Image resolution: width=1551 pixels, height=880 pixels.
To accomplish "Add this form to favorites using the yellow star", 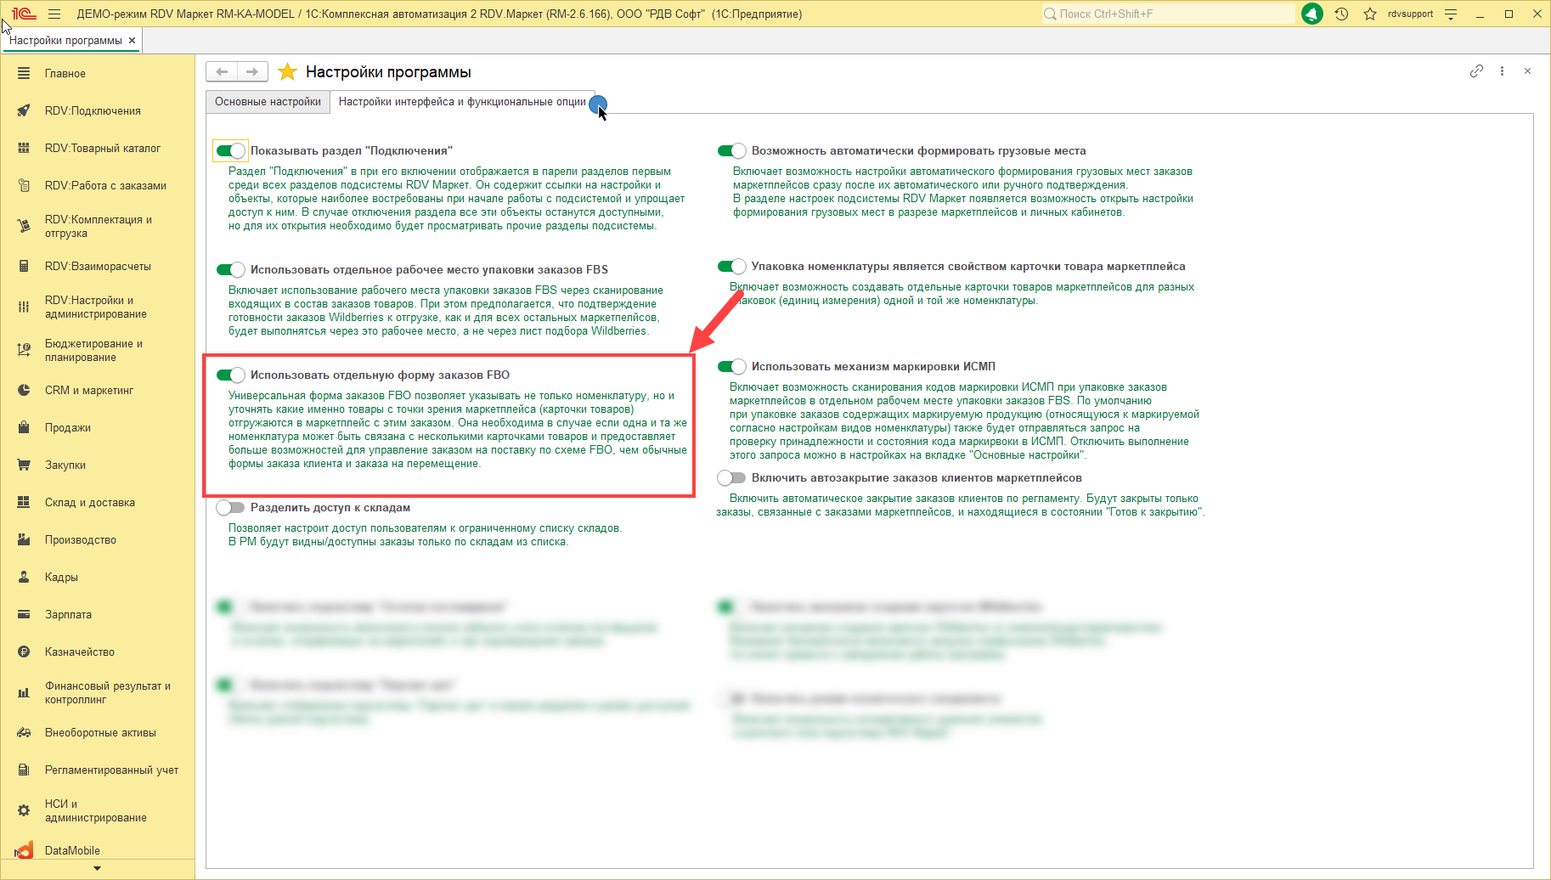I will [288, 72].
